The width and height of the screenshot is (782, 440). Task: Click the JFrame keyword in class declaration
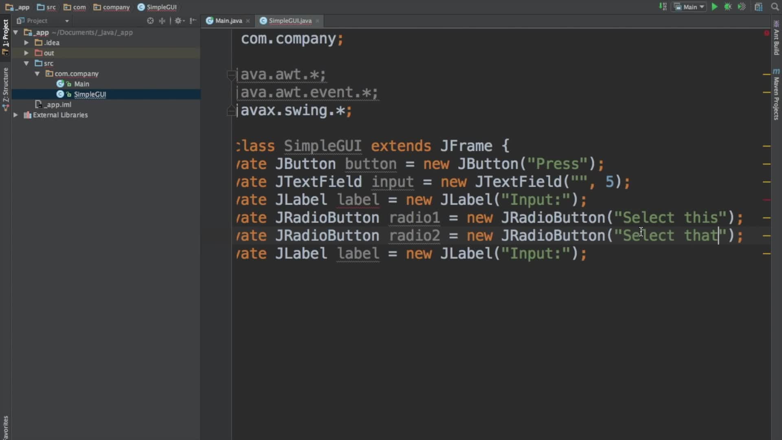(466, 146)
